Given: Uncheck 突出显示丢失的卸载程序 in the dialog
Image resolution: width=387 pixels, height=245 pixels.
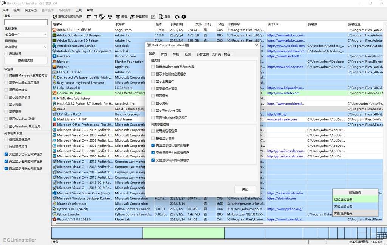Looking at the screenshot, I should pyautogui.click(x=153, y=152).
